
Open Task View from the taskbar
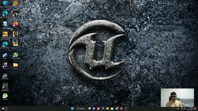click(89, 109)
